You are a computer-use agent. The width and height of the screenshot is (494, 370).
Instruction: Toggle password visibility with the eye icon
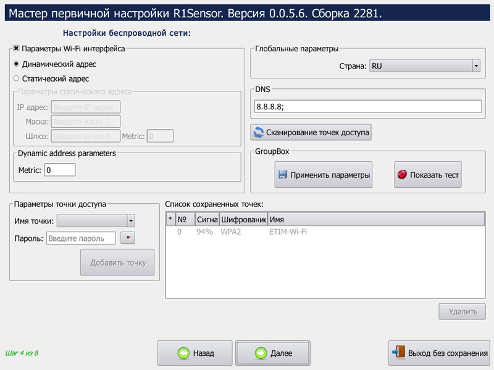[127, 238]
